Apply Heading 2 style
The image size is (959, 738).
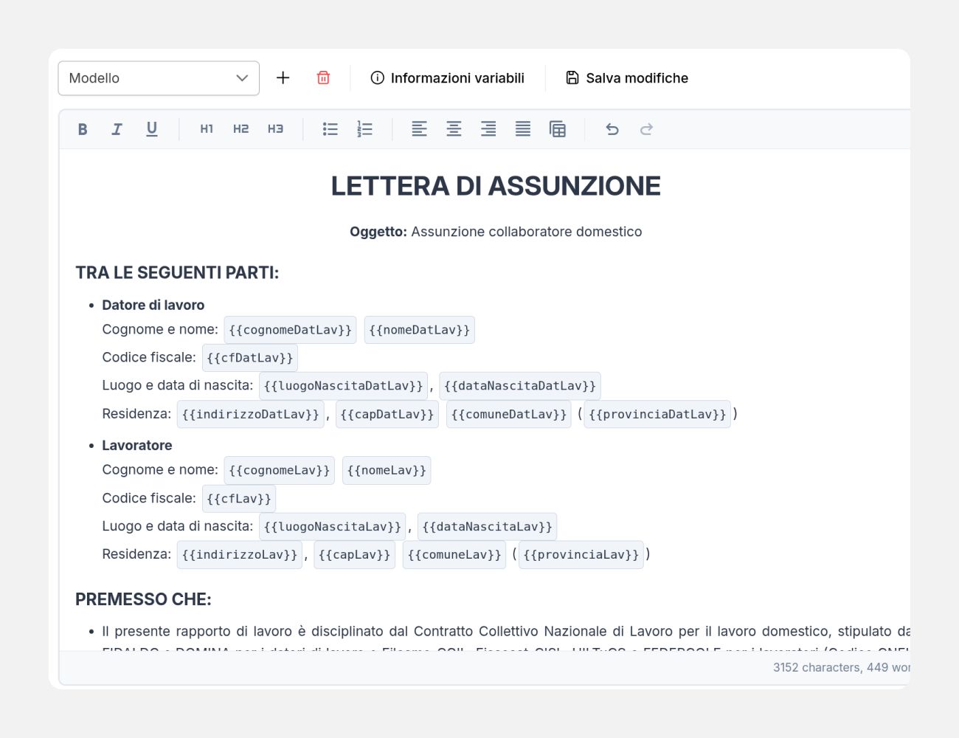[x=240, y=129]
